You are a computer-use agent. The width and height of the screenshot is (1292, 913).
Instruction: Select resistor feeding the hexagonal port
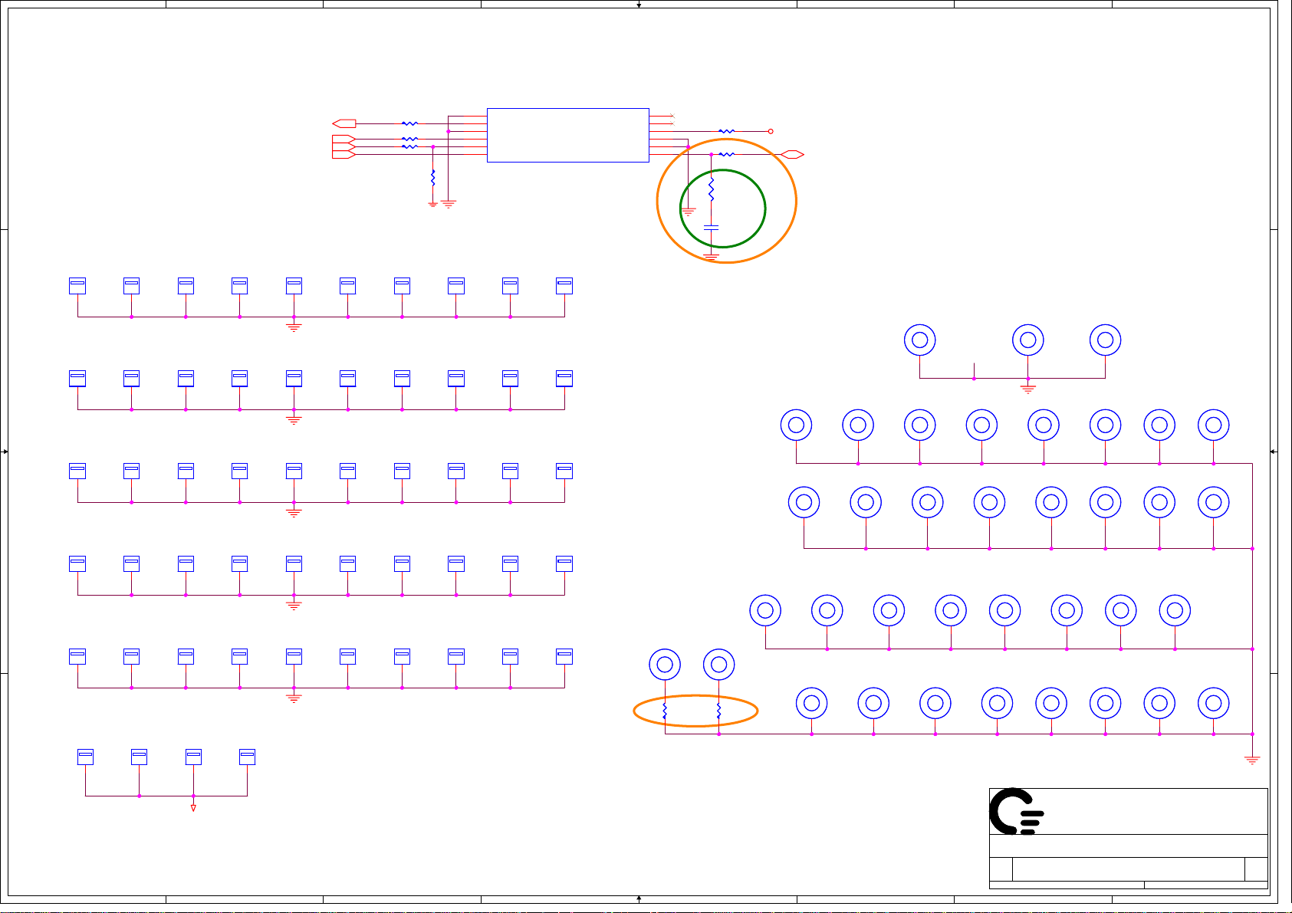[726, 155]
